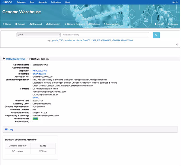Open Bioproject PRJCA002165 link
The height and width of the screenshot is (166, 181).
(40, 71)
